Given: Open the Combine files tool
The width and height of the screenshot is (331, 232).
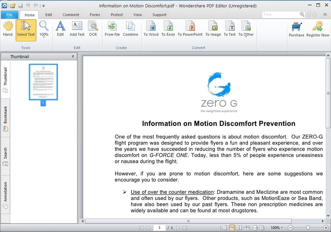Looking at the screenshot, I should tap(130, 29).
